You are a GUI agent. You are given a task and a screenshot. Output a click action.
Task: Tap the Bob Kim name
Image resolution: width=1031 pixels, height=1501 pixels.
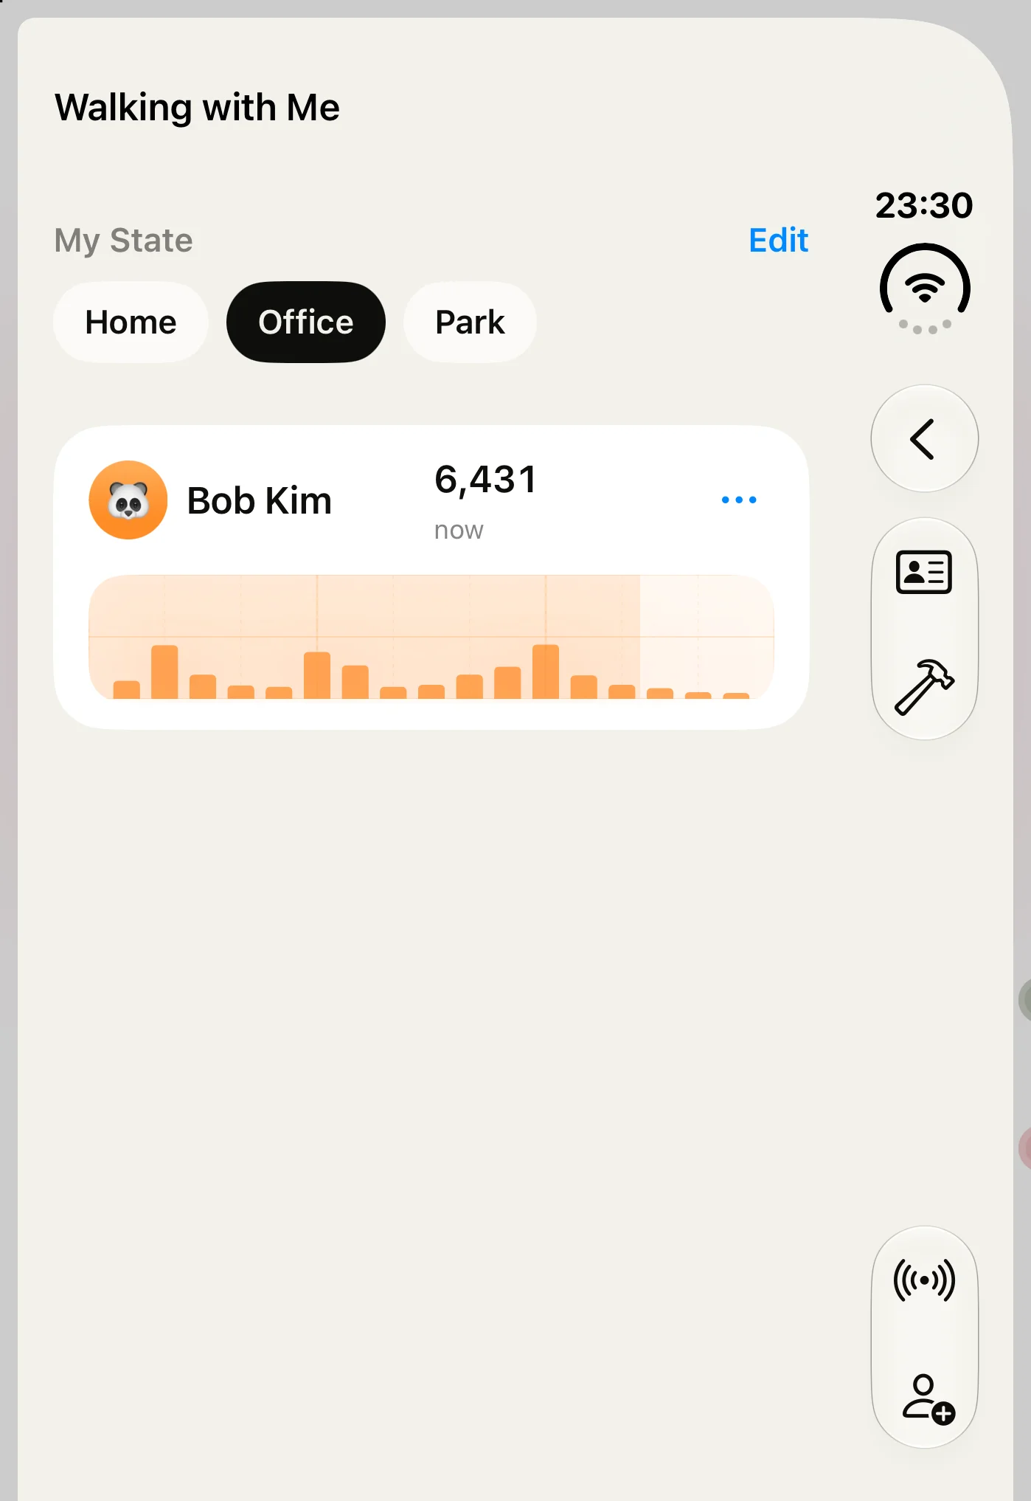coord(260,501)
